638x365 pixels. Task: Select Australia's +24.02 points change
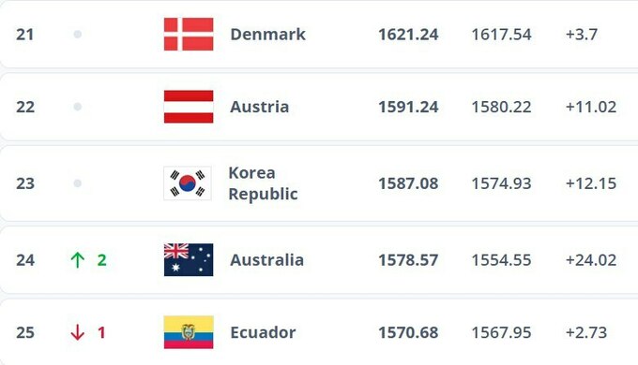(591, 260)
